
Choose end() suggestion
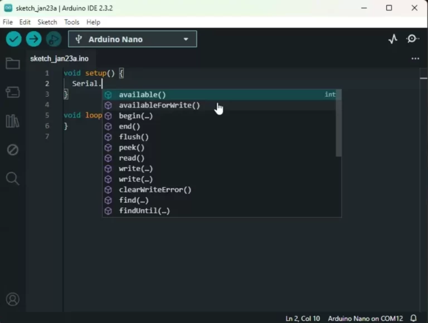[x=220, y=126]
